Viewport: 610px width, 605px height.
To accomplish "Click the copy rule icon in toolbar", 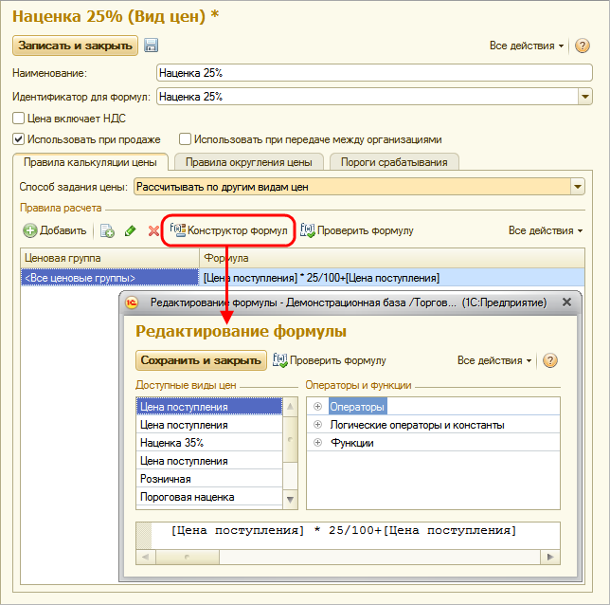I will (x=107, y=230).
